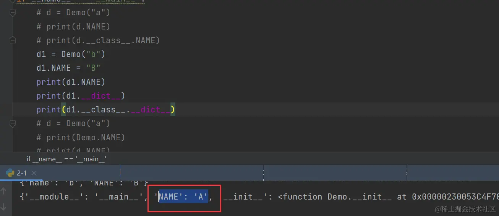
Task: Click the breadcrumb if __name__ == '__main__'
Action: [66, 159]
